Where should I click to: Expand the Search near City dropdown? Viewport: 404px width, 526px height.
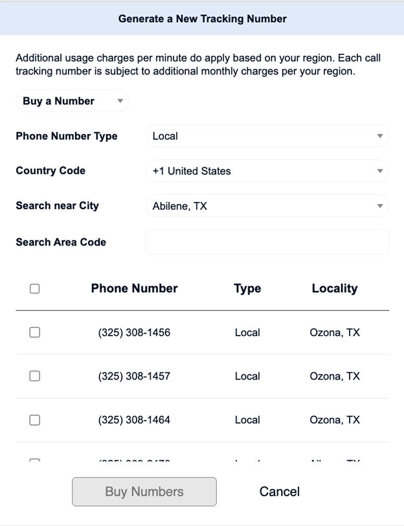pyautogui.click(x=267, y=206)
